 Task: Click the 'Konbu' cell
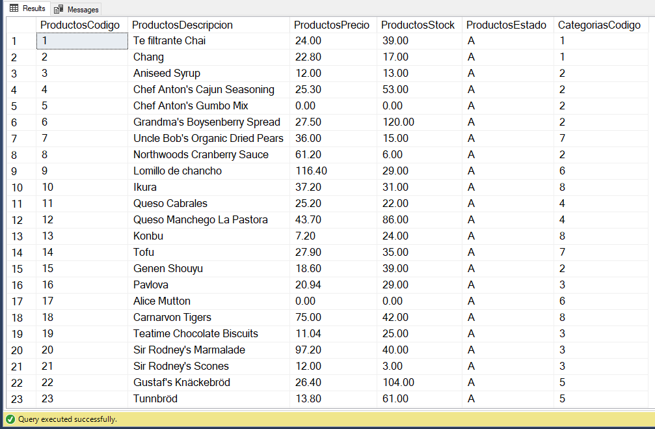[209, 236]
